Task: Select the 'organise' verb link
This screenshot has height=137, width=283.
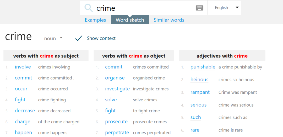Action: click(x=115, y=78)
